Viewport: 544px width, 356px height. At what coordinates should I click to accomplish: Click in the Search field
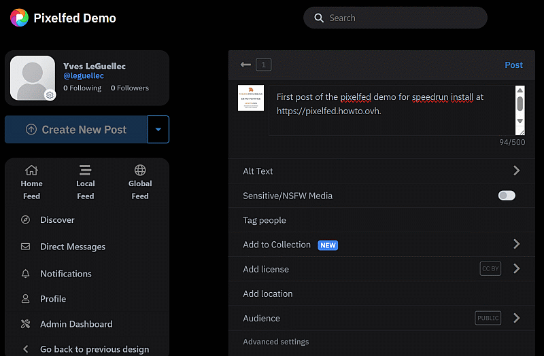tap(401, 18)
